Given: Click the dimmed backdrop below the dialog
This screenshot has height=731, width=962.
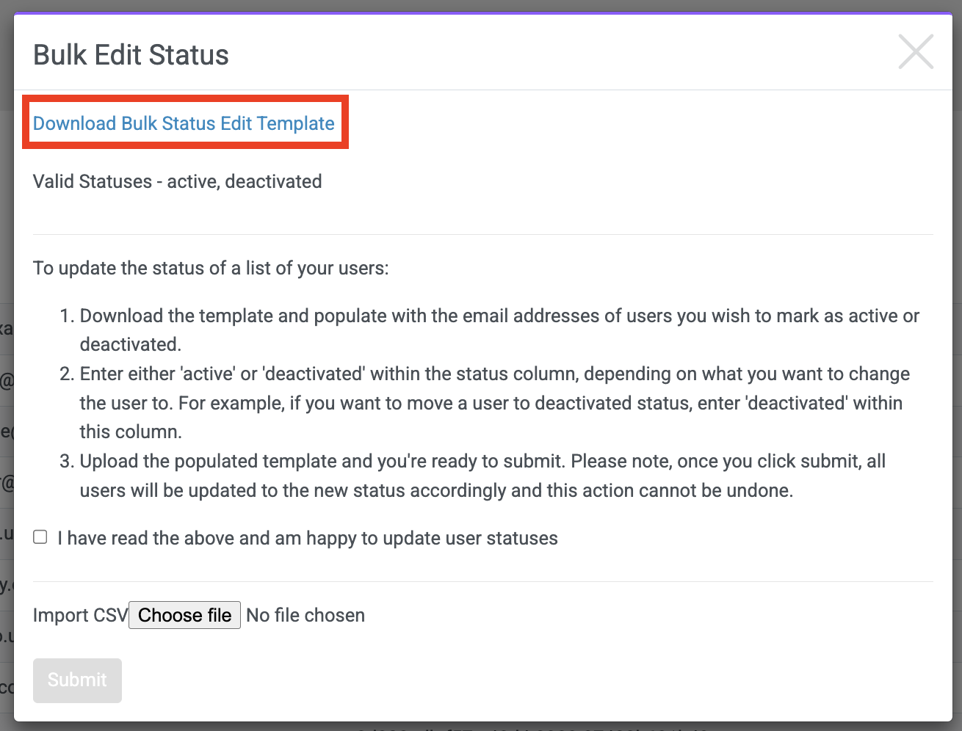Looking at the screenshot, I should (x=481, y=727).
